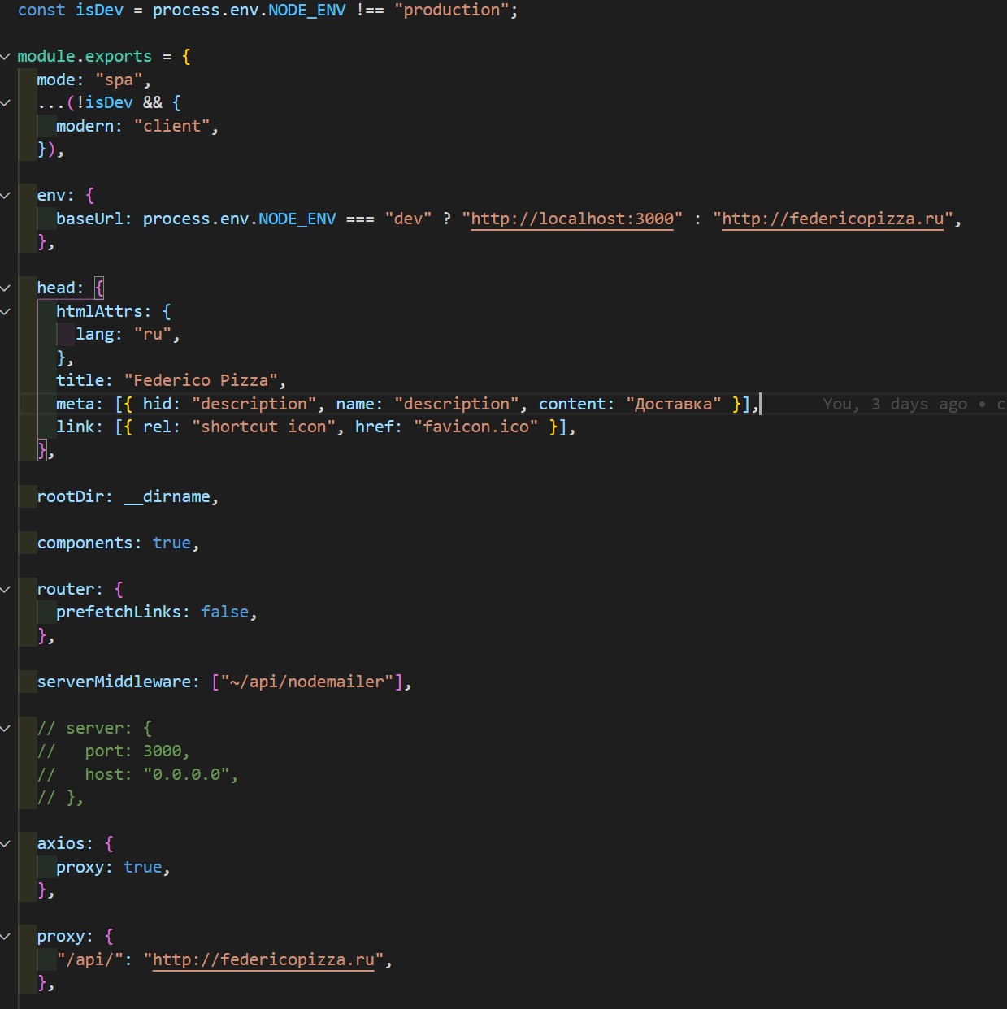
Task: Click the "You, 3 days ago" blame annotation
Action: 894,404
